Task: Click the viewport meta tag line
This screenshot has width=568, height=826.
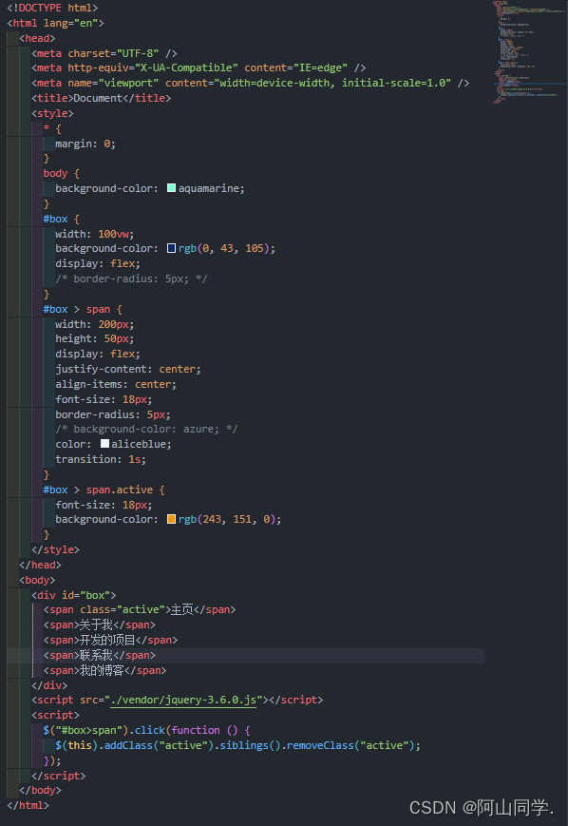Action: pos(250,84)
